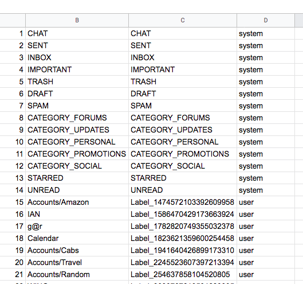The image size is (303, 284).
Task: Select row number 21 cell
Action: click(13, 274)
